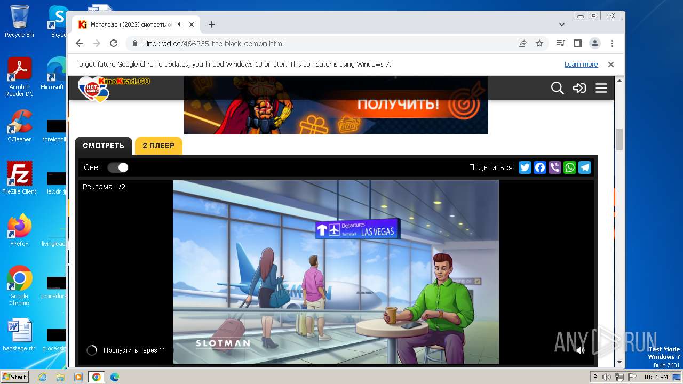Open Chrome media controls icon
The height and width of the screenshot is (384, 683).
pos(560,44)
